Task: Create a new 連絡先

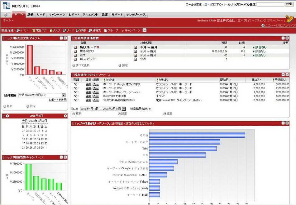Action: pos(95,30)
